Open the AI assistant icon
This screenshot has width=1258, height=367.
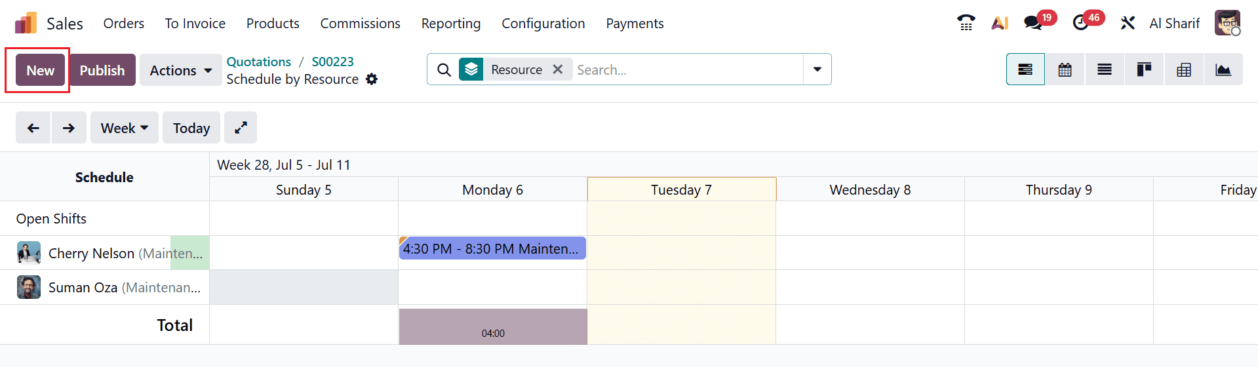click(x=1000, y=23)
